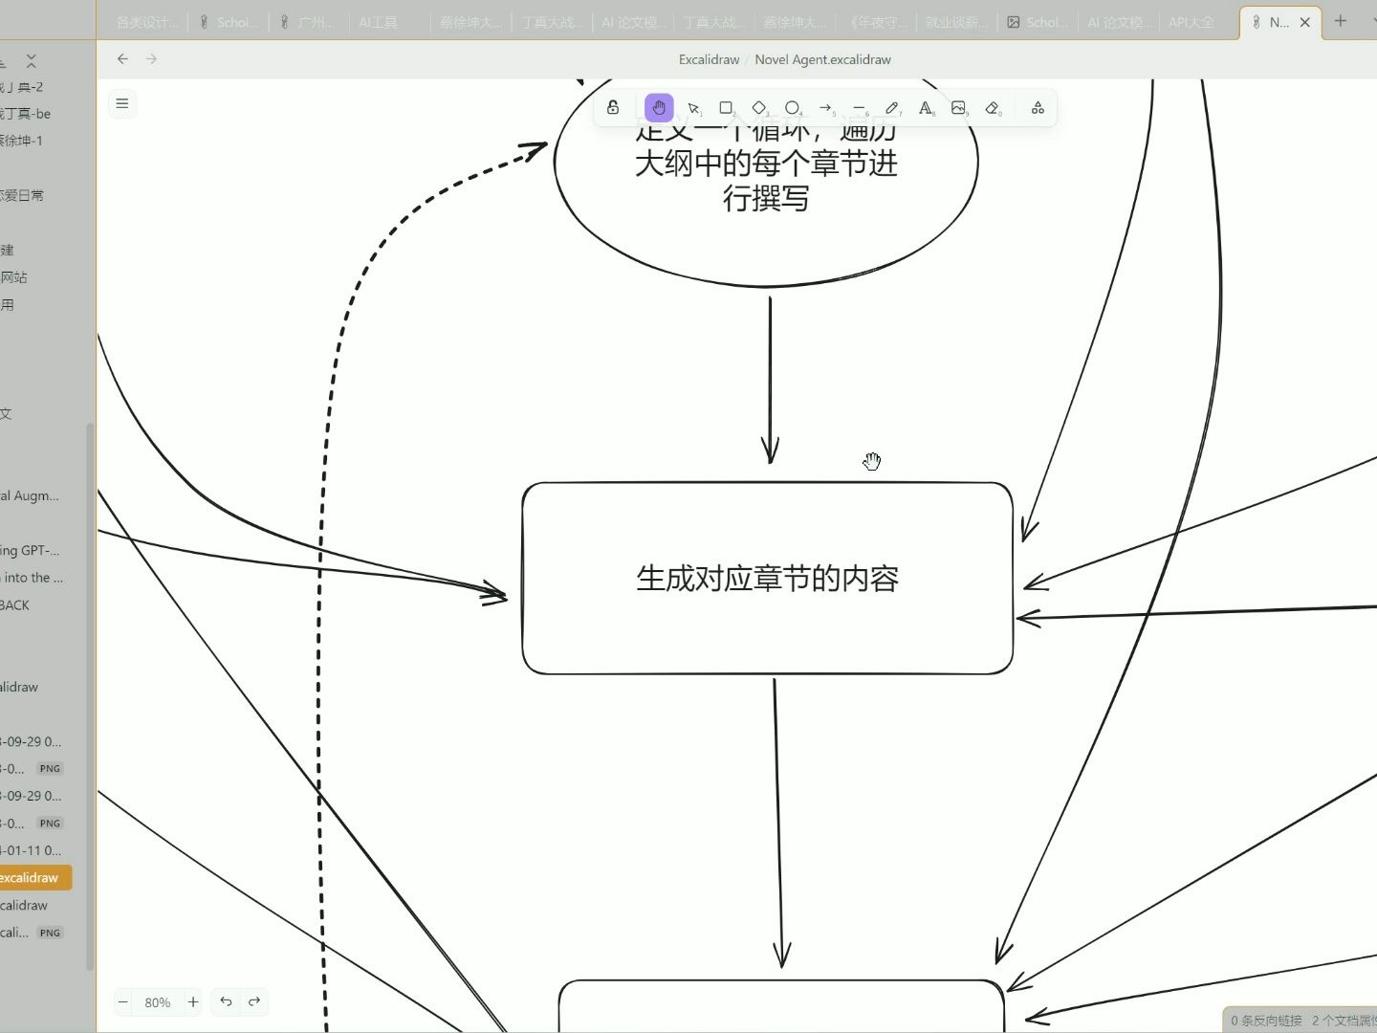
Task: Toggle the keep-tool-active lock icon
Action: coord(613,108)
